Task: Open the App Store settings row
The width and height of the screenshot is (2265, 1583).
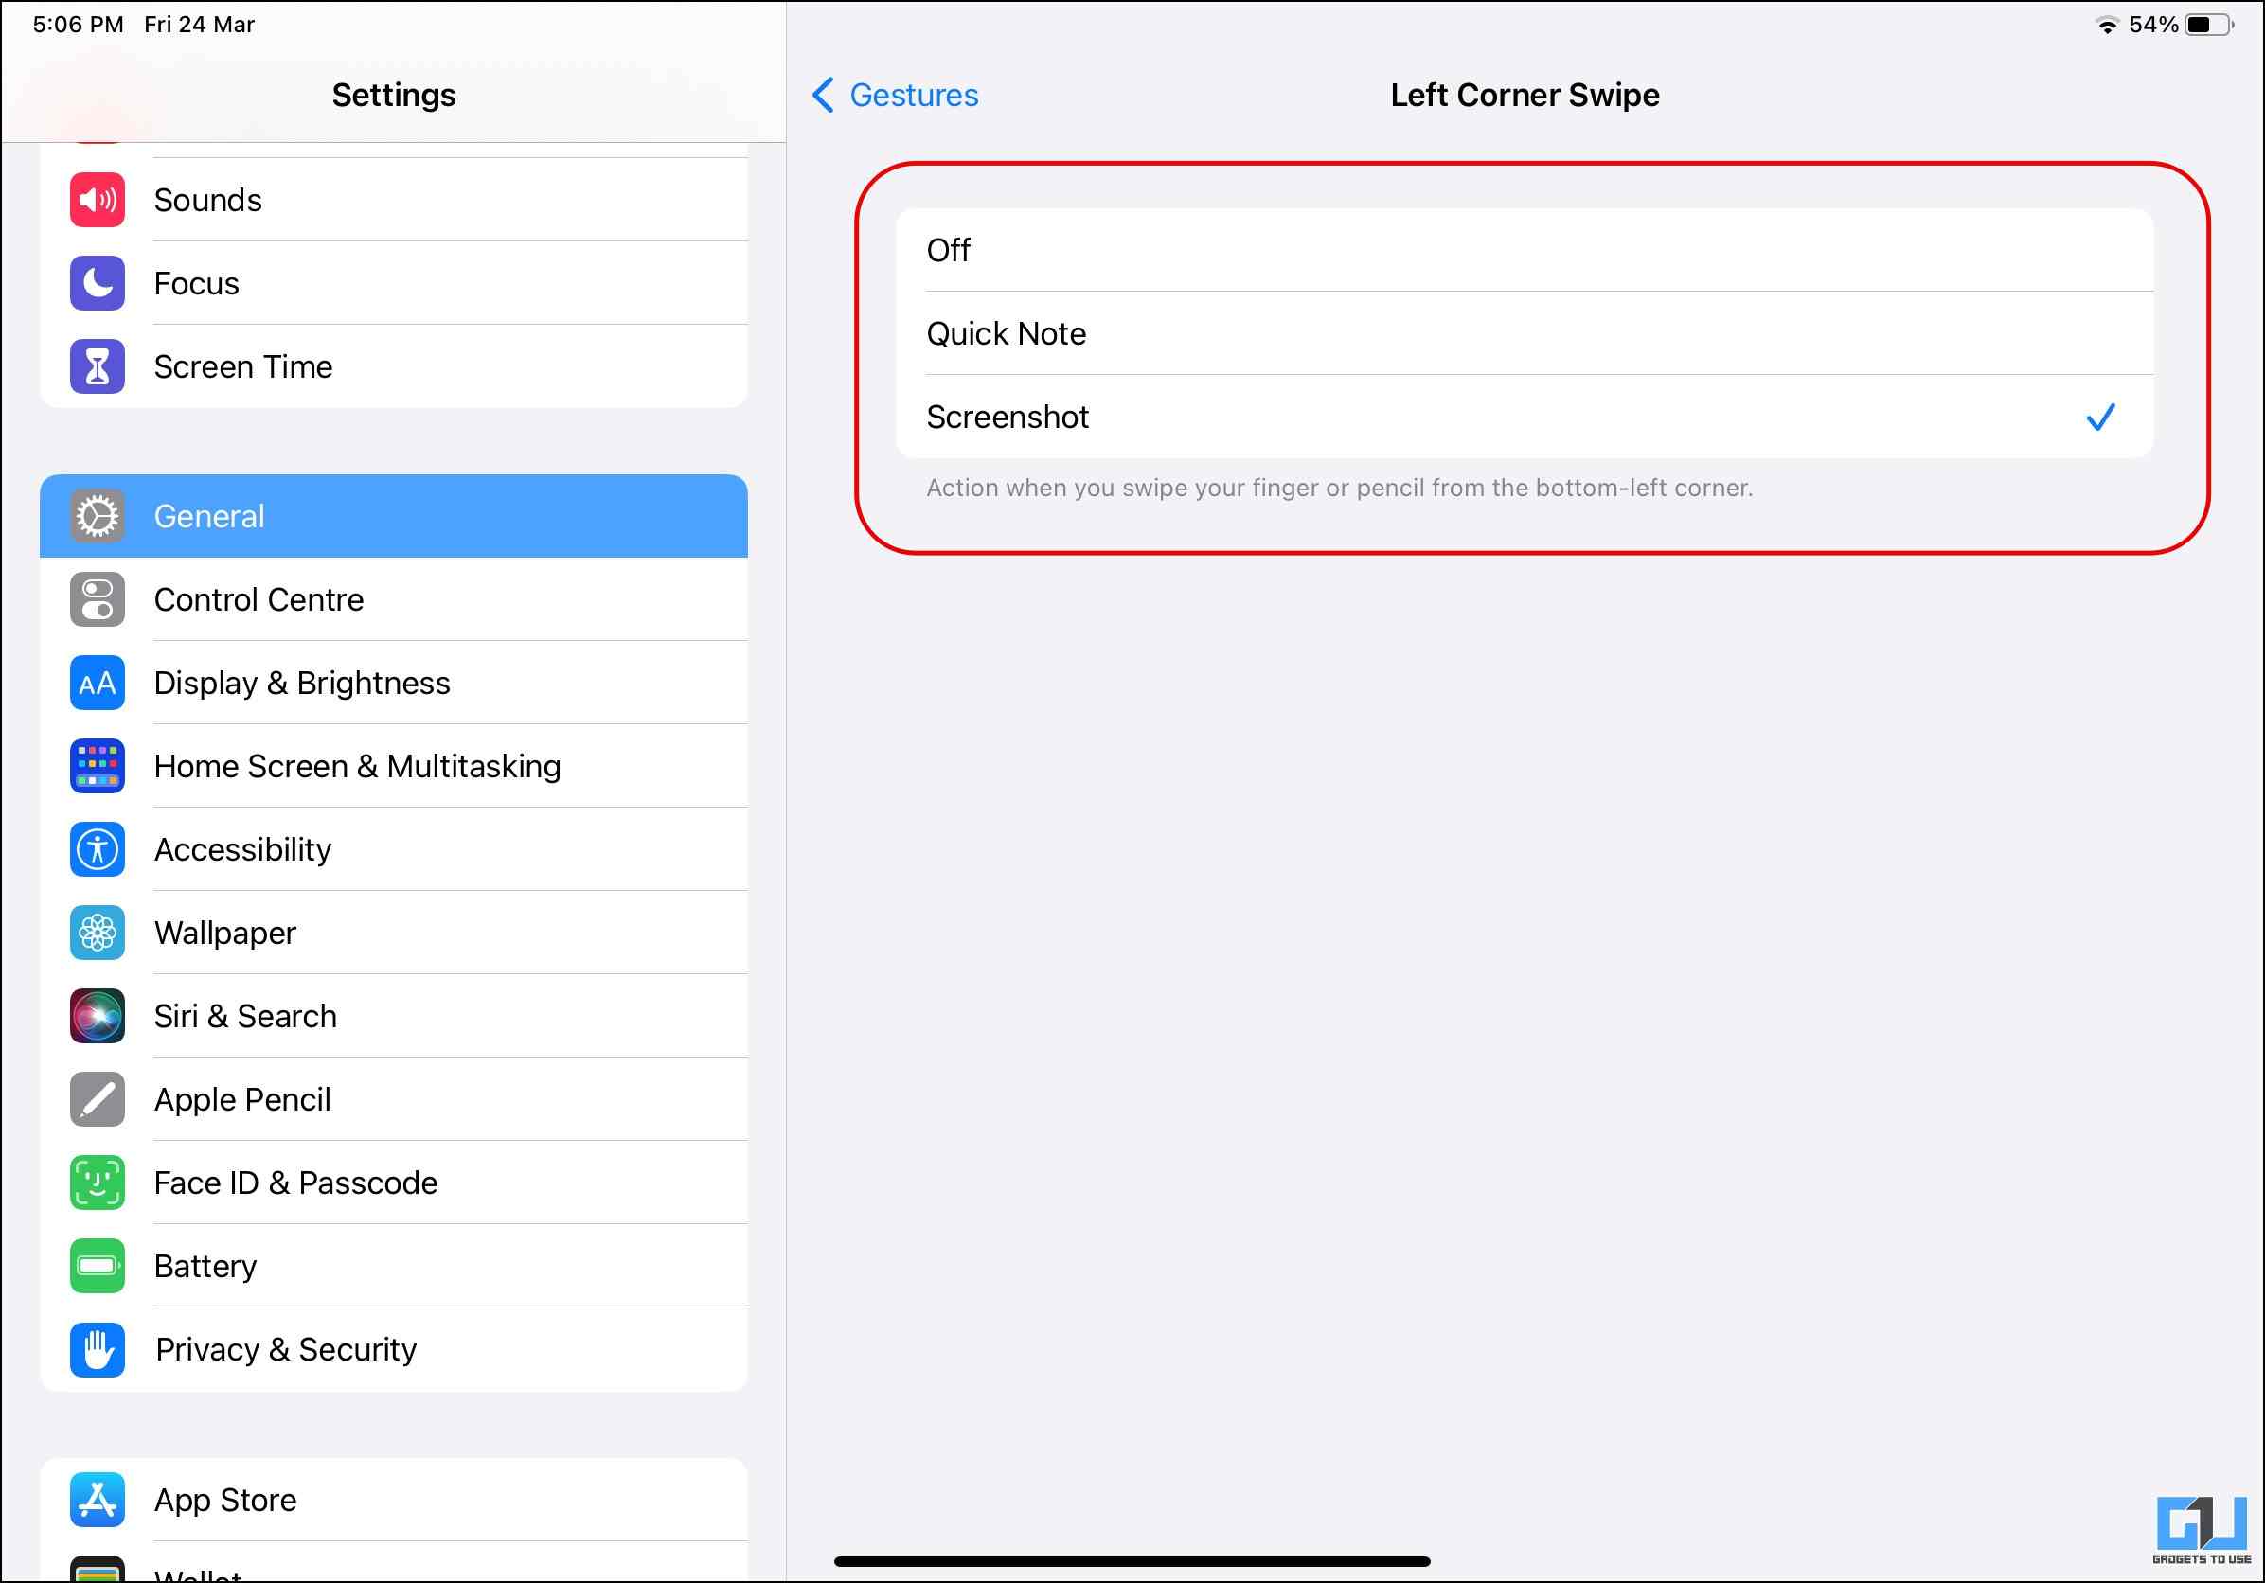Action: pyautogui.click(x=393, y=1500)
